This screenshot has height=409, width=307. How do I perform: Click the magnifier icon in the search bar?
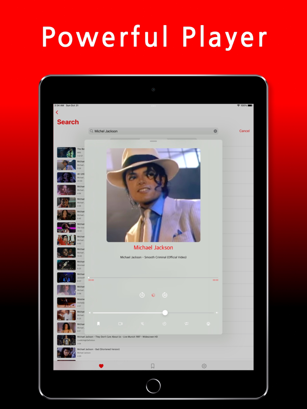point(91,131)
